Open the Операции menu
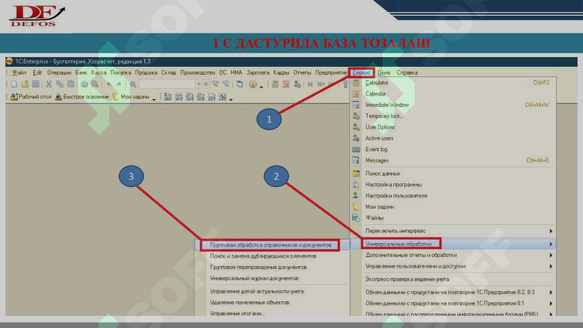583x328 pixels. pyautogui.click(x=59, y=72)
